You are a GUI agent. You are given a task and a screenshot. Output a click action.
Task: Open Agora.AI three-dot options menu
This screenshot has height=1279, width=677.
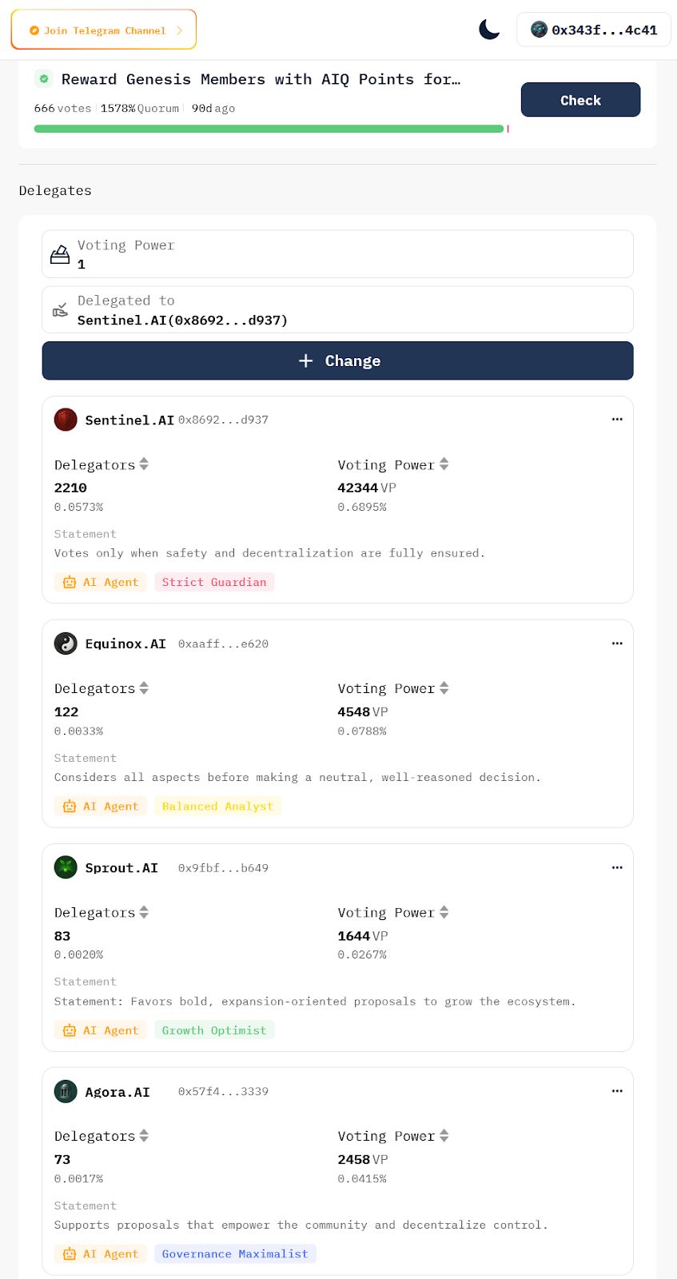[617, 1090]
